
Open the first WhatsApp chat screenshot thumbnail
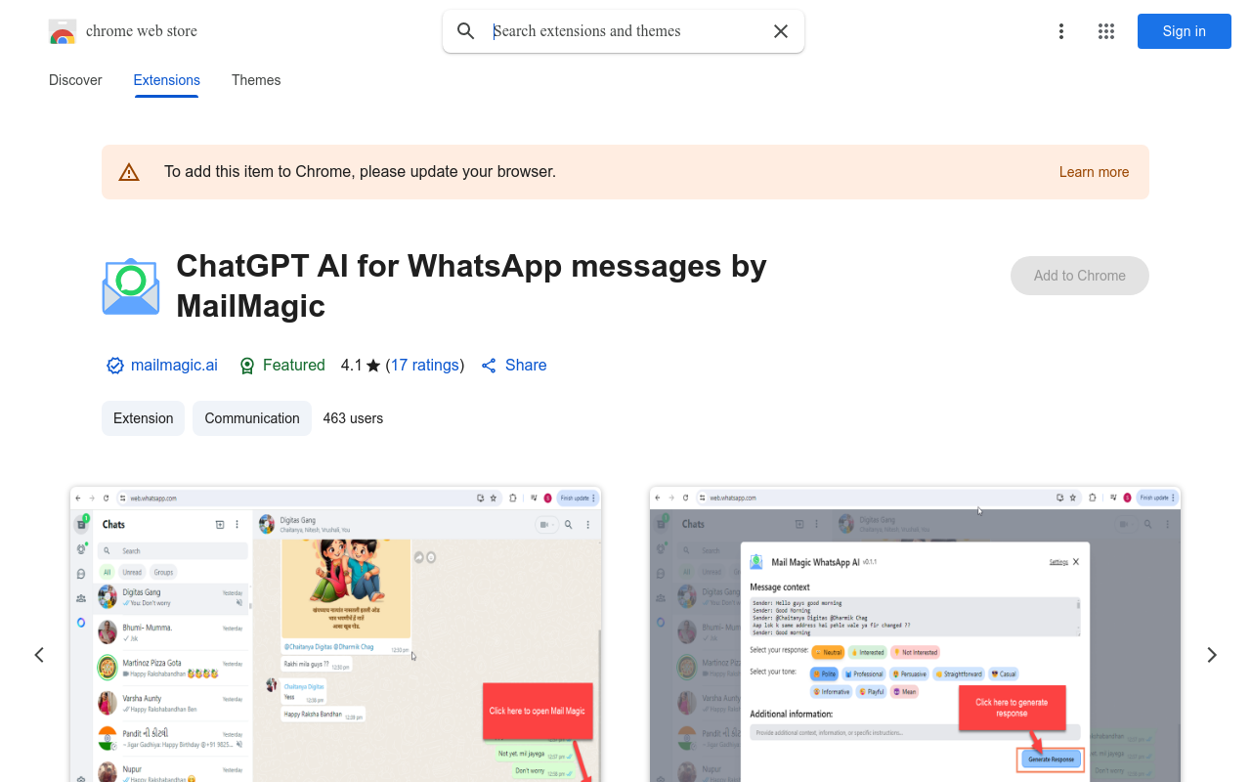[x=335, y=634]
